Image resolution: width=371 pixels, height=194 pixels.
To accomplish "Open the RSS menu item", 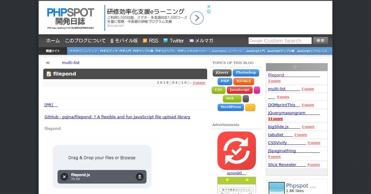I will coord(153,41).
